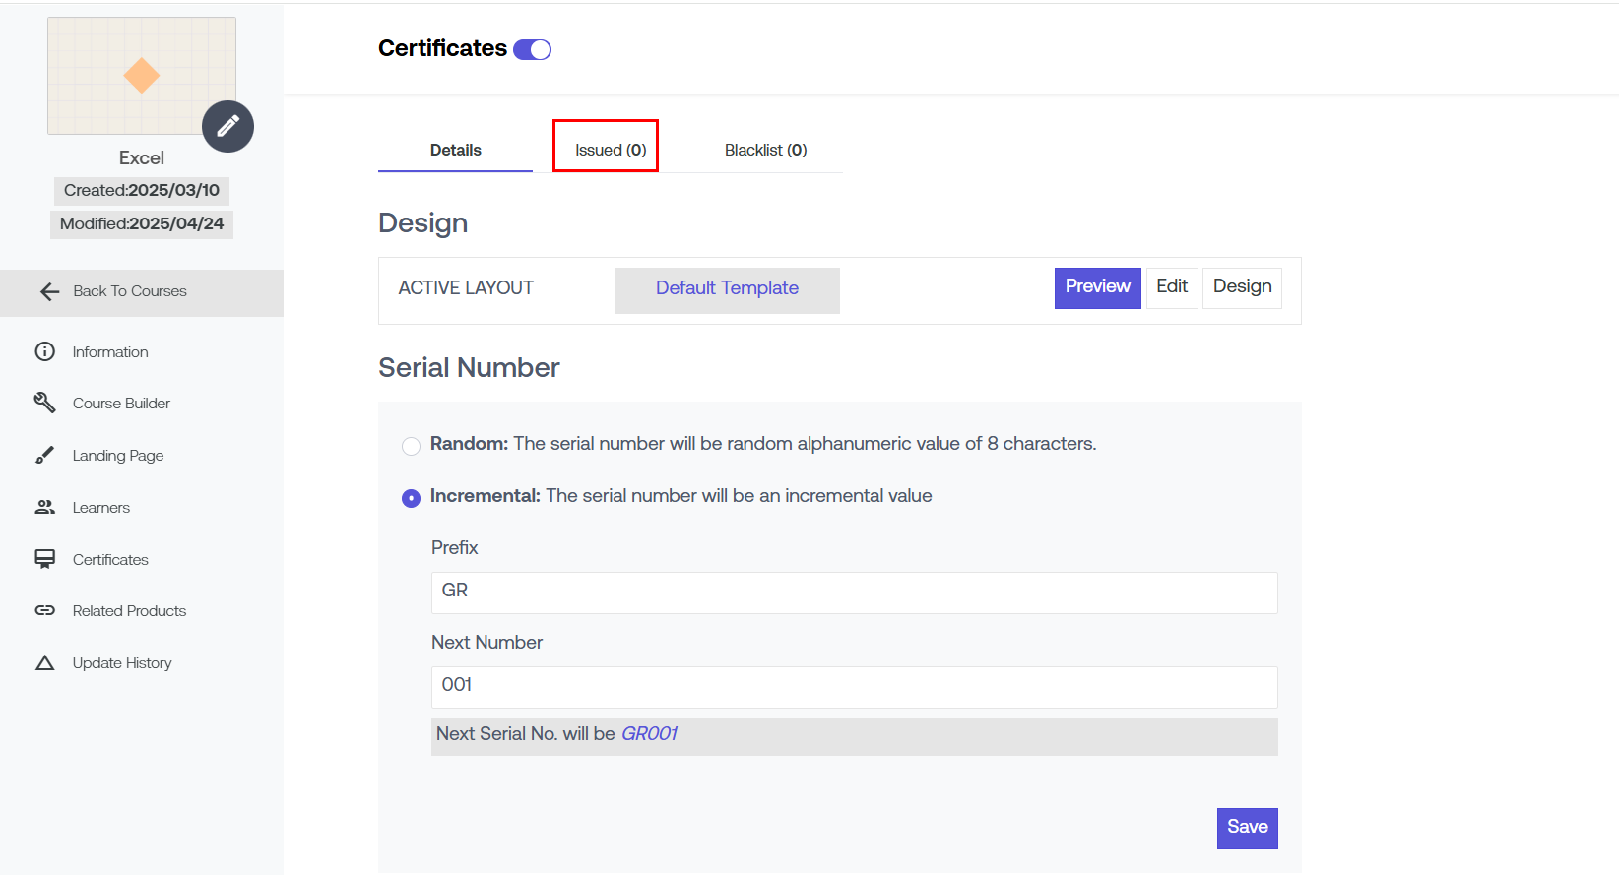Click the Prefix input field
The width and height of the screenshot is (1619, 875).
pos(854,593)
